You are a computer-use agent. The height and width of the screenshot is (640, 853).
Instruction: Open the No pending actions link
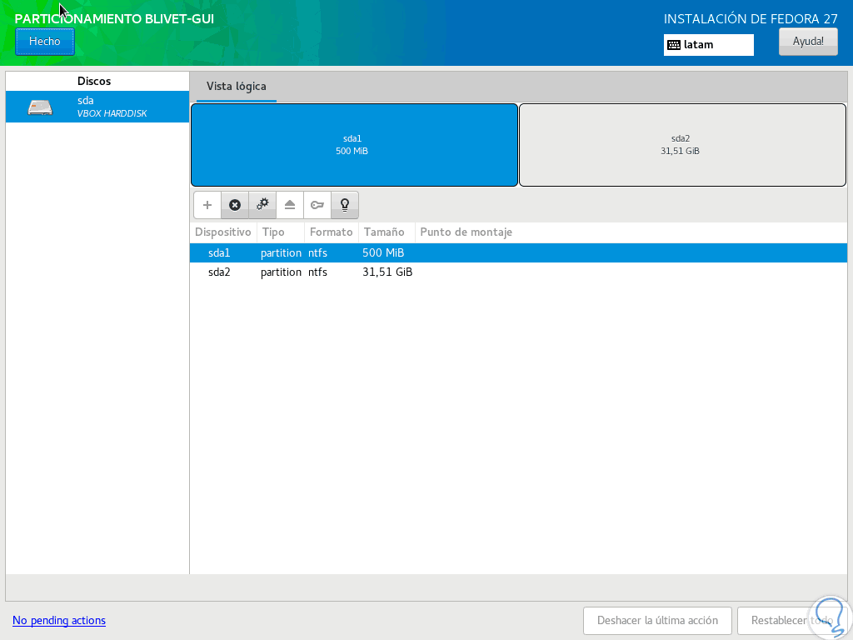[x=59, y=620]
